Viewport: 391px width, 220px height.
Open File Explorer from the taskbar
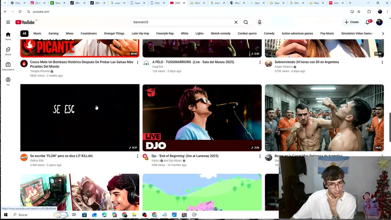[134, 215]
